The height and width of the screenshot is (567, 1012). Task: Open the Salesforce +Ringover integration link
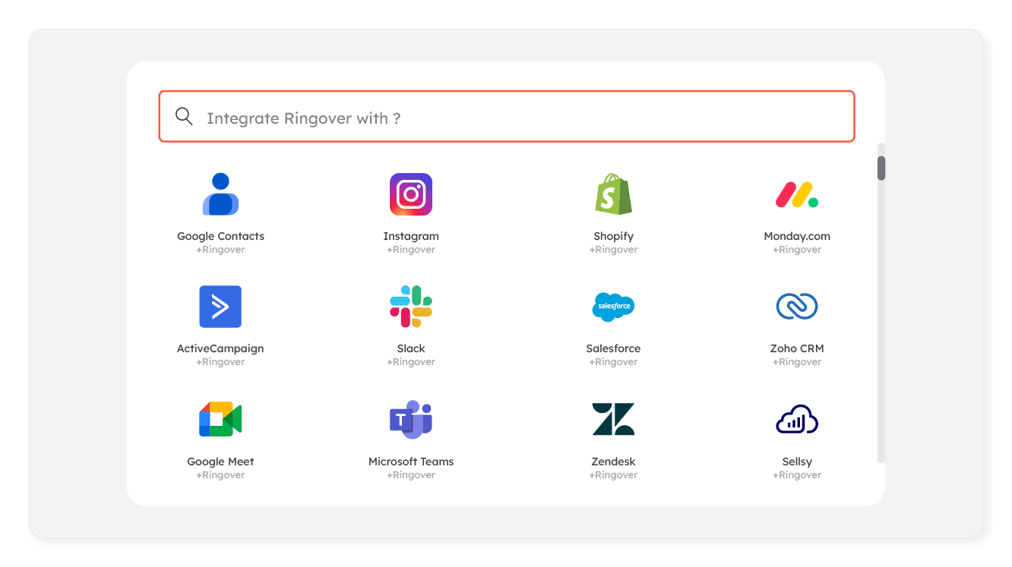click(613, 361)
